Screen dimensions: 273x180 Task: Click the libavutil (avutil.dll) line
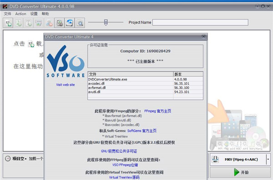(117, 120)
